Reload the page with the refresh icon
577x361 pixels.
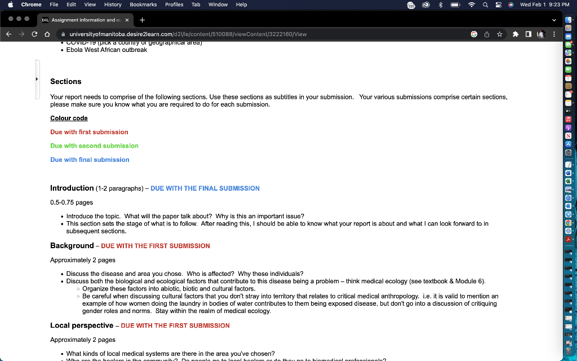pyautogui.click(x=34, y=34)
